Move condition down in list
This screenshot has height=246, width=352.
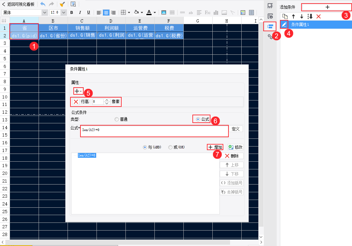[302, 16]
